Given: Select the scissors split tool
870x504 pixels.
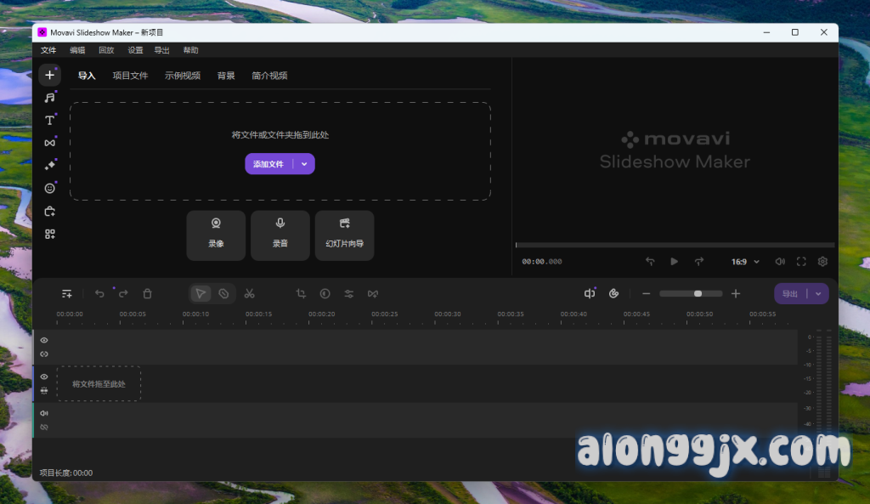Looking at the screenshot, I should click(249, 293).
